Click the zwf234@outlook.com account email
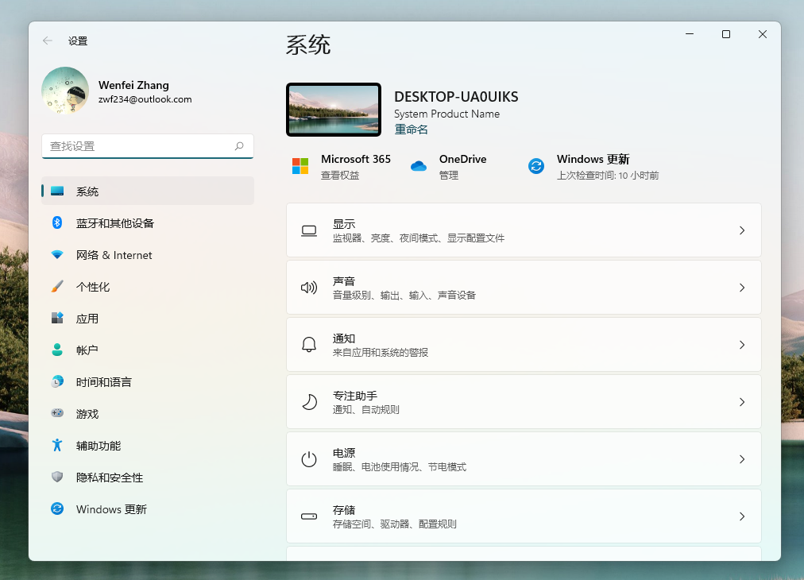Screen dimensions: 804x580 (x=145, y=99)
